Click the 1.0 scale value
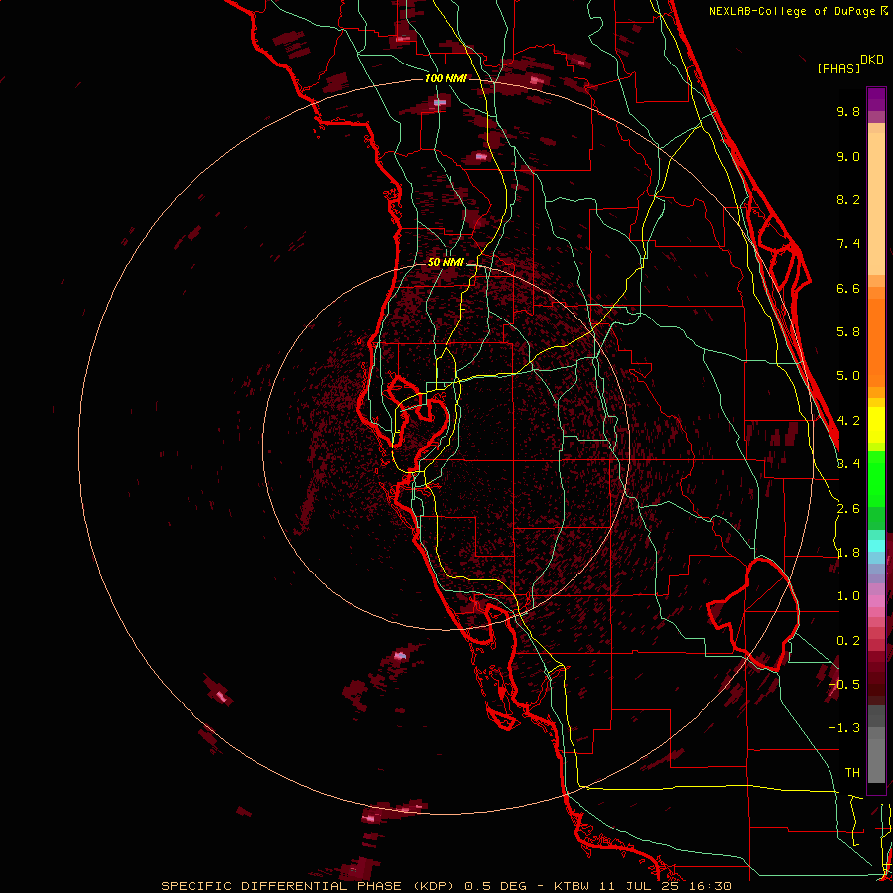893x893 pixels. pyautogui.click(x=848, y=596)
